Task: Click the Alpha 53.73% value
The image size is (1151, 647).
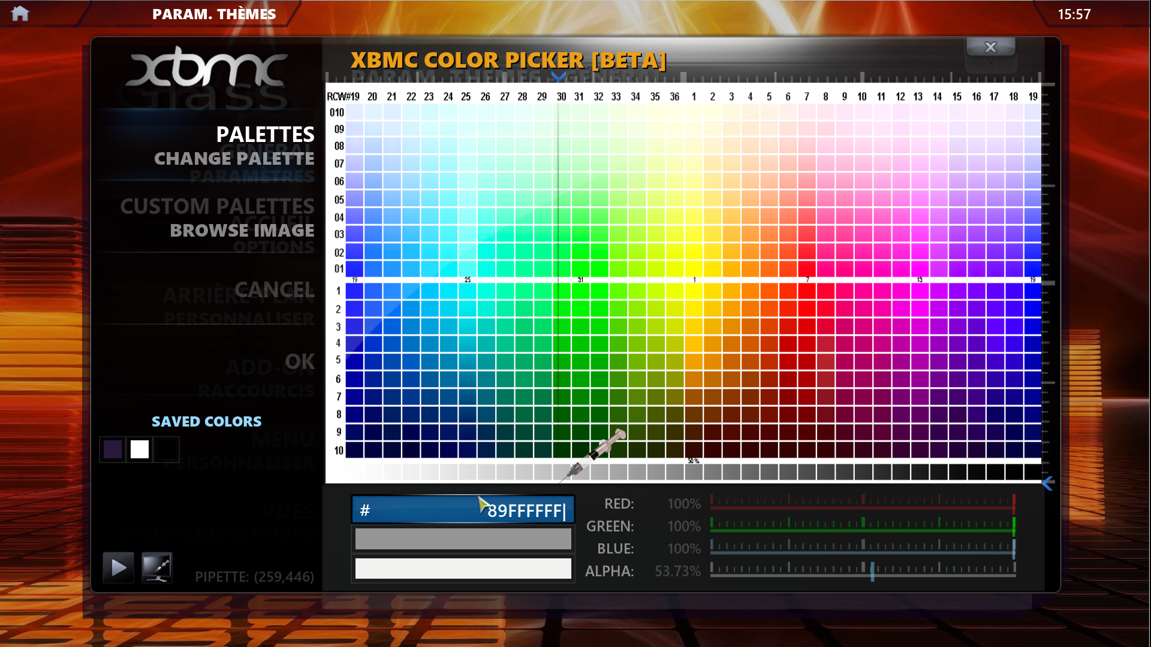Action: click(x=677, y=571)
